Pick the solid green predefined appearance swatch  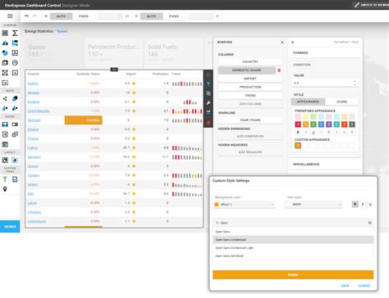click(313, 124)
